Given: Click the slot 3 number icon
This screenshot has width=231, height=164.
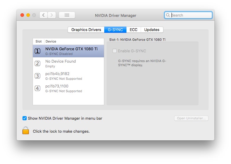Looking at the screenshot, I should pyautogui.click(x=37, y=76).
